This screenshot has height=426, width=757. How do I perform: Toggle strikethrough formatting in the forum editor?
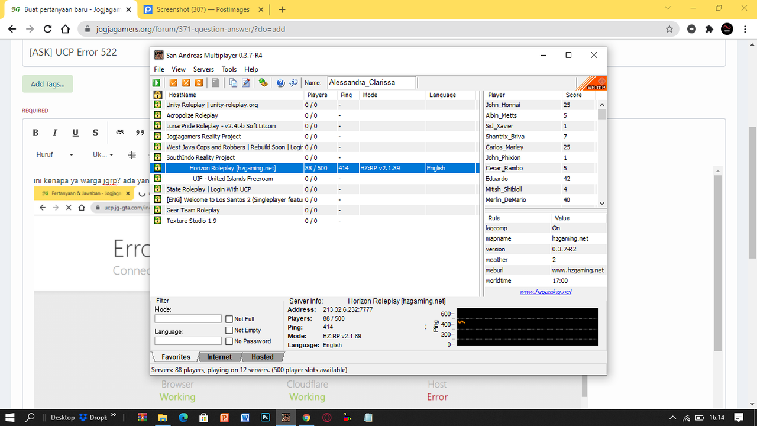coord(95,133)
